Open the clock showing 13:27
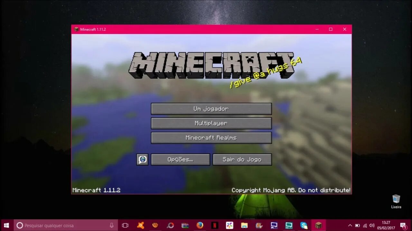The image size is (412, 231). [x=386, y=226]
